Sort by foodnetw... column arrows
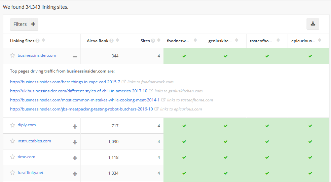331x182 pixels. click(x=195, y=40)
